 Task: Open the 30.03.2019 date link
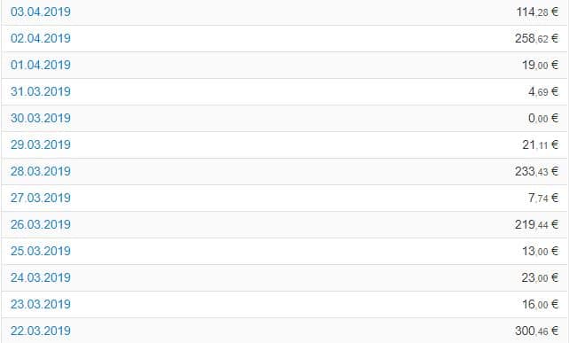click(x=41, y=118)
